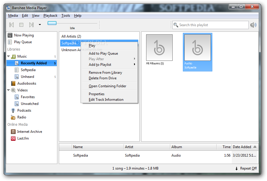Click the Podcasts icon

click(13, 110)
